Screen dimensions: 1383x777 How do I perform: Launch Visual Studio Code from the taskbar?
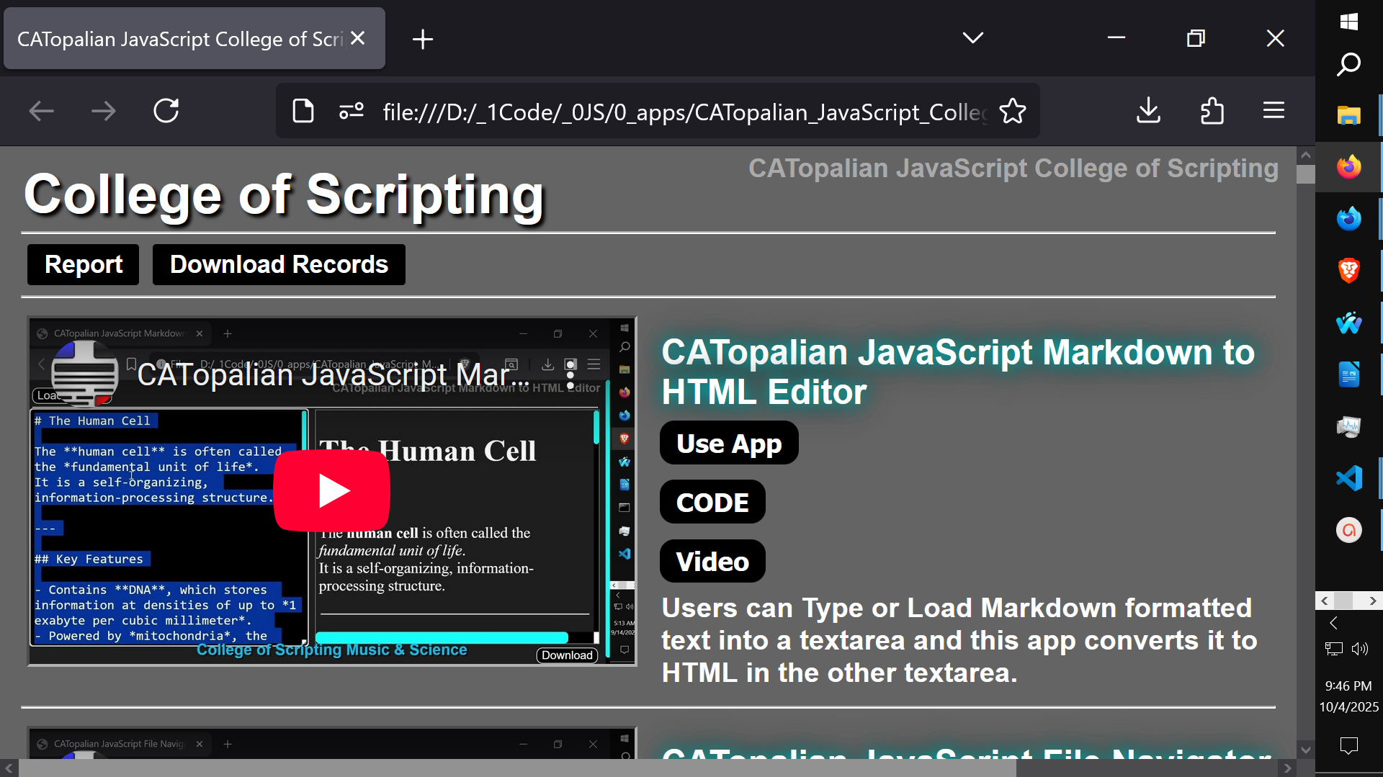point(1348,477)
